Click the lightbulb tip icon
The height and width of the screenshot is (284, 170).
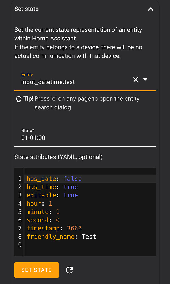click(x=19, y=100)
